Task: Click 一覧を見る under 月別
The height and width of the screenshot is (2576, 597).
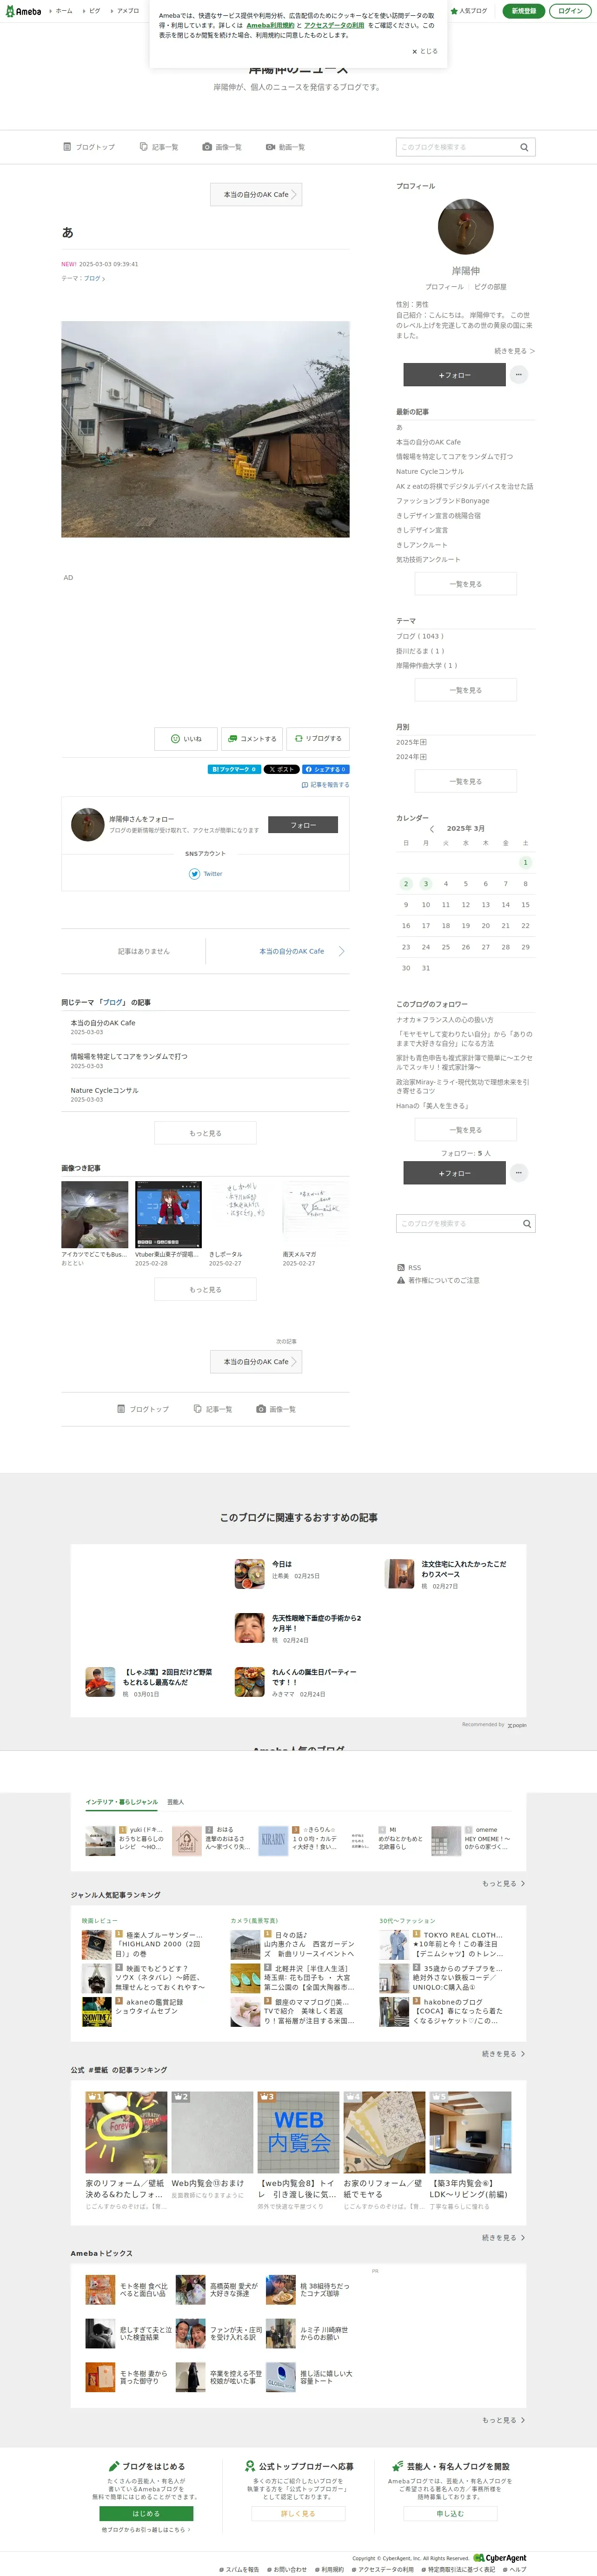Action: point(465,781)
